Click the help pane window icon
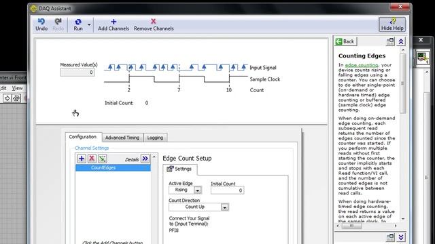Image resolution: width=435 pixels, height=244 pixels. tap(390, 42)
